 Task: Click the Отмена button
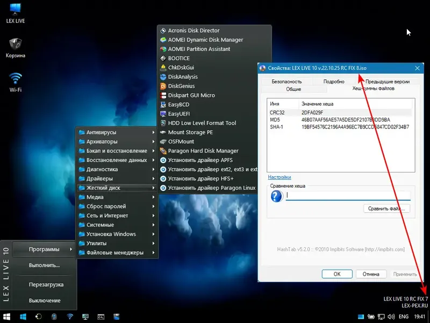(371, 274)
